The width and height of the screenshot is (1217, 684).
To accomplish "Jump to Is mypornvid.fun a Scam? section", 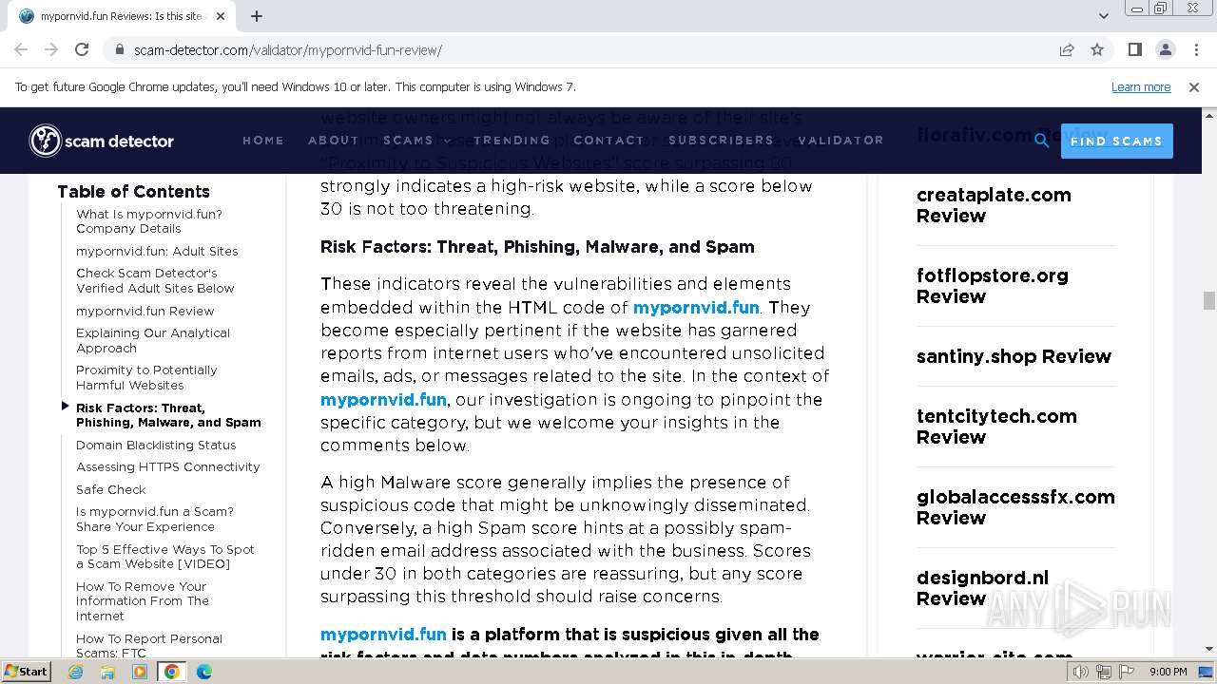I will [155, 519].
